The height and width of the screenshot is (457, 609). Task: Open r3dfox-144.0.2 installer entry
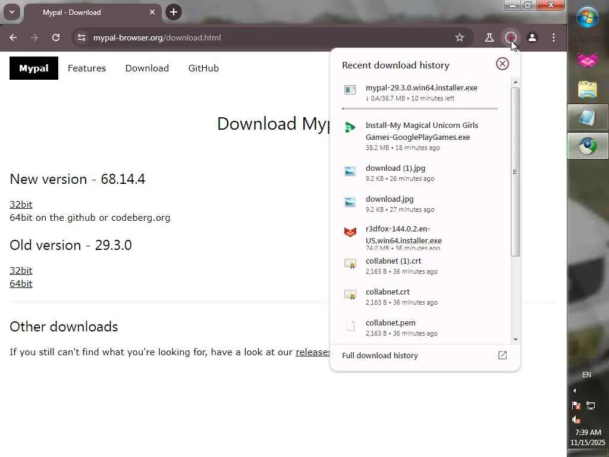coord(420,237)
